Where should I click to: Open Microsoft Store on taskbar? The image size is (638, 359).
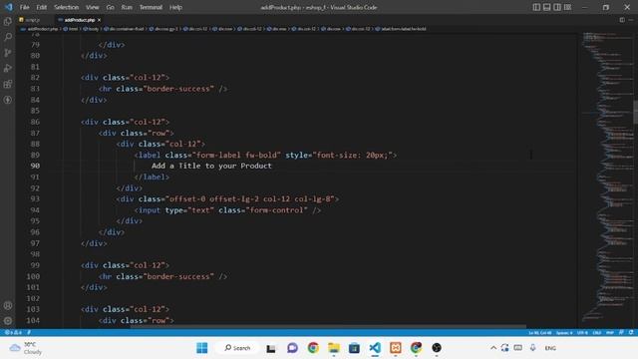tap(354, 348)
